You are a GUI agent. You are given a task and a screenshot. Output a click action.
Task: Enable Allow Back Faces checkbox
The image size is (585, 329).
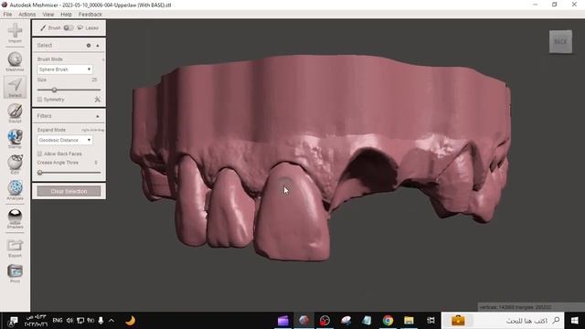(39, 154)
